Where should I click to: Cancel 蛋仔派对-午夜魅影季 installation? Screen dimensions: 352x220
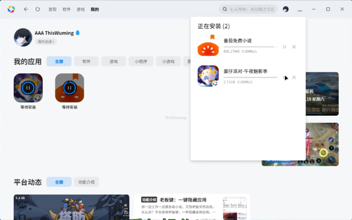tap(294, 77)
